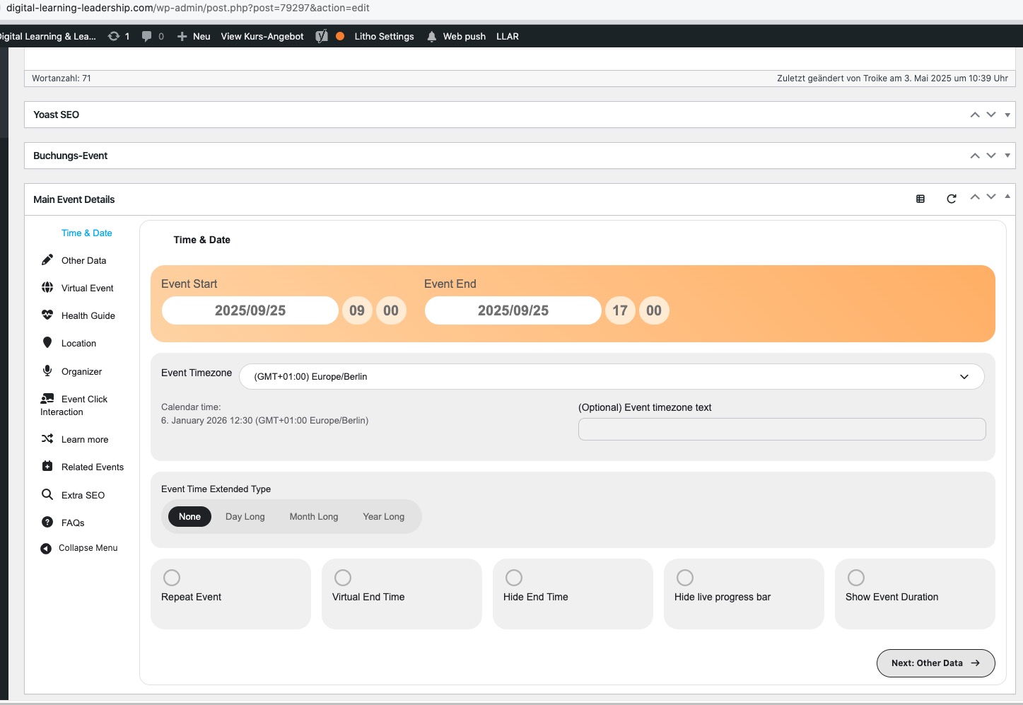The image size is (1023, 705).
Task: Expand the Yoast SEO panel
Action: click(1007, 115)
